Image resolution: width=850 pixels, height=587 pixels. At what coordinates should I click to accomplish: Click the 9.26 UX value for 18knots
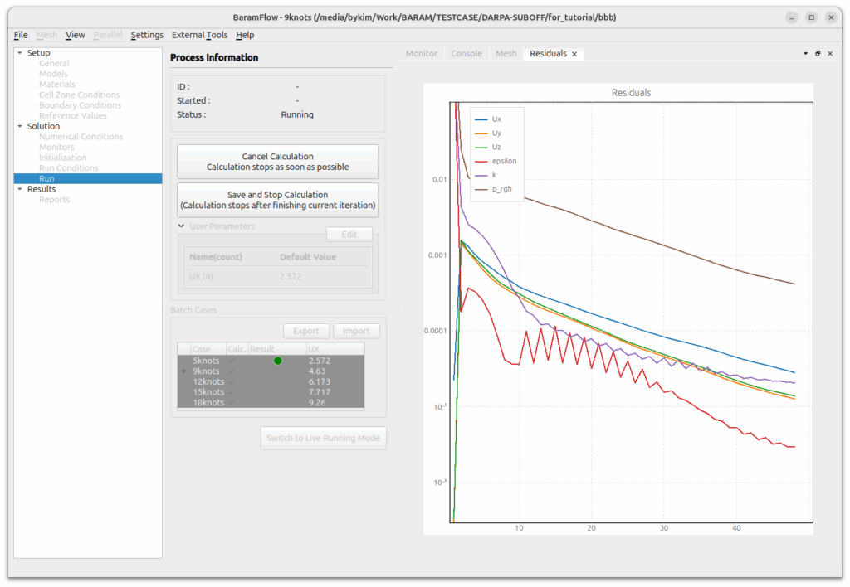click(x=317, y=402)
